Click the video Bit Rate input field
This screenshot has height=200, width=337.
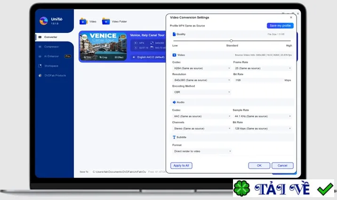click(x=258, y=80)
